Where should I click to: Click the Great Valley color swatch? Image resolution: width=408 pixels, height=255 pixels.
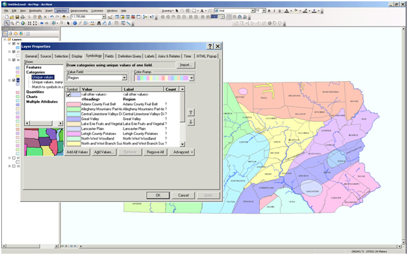tap(73, 119)
